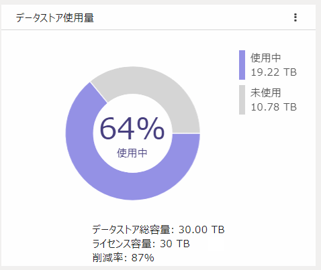Click the データストア使用量 widget title
This screenshot has height=270, width=321.
pos(55,17)
